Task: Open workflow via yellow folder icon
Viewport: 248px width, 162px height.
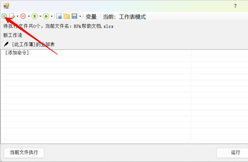Action: [67, 16]
